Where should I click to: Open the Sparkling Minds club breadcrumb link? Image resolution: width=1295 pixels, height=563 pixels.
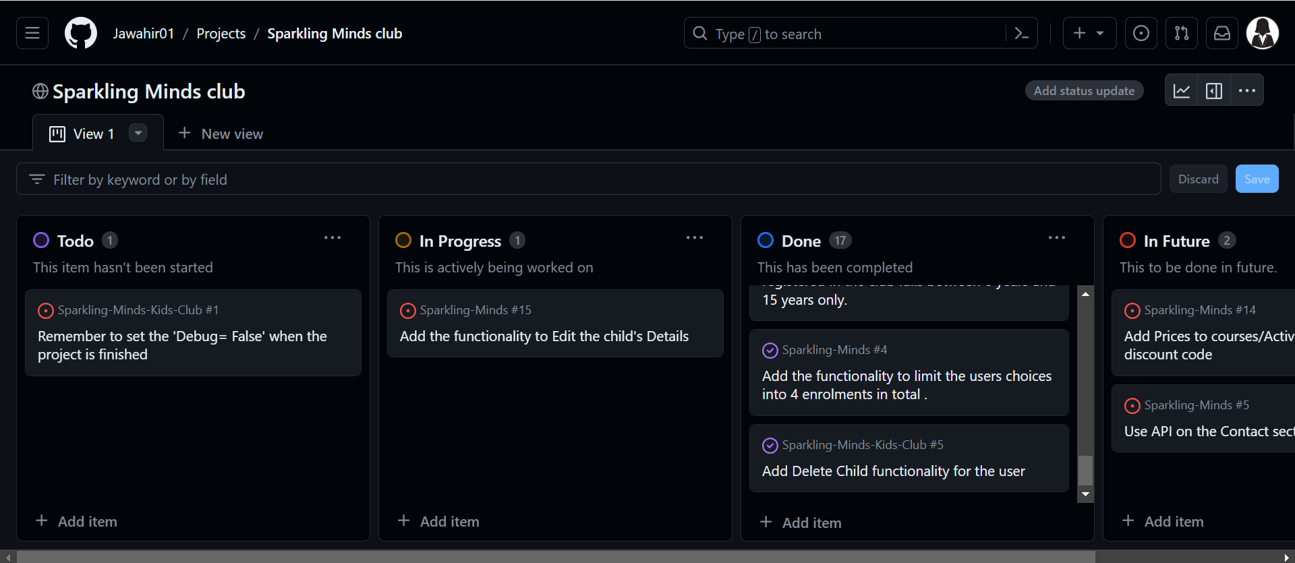tap(335, 33)
